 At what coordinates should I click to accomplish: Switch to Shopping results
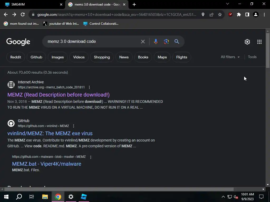pyautogui.click(x=102, y=57)
